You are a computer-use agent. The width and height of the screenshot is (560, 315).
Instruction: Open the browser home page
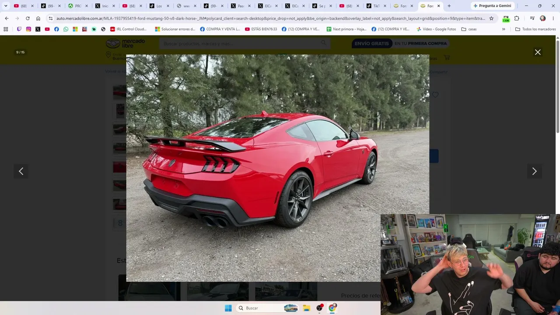pos(38,18)
